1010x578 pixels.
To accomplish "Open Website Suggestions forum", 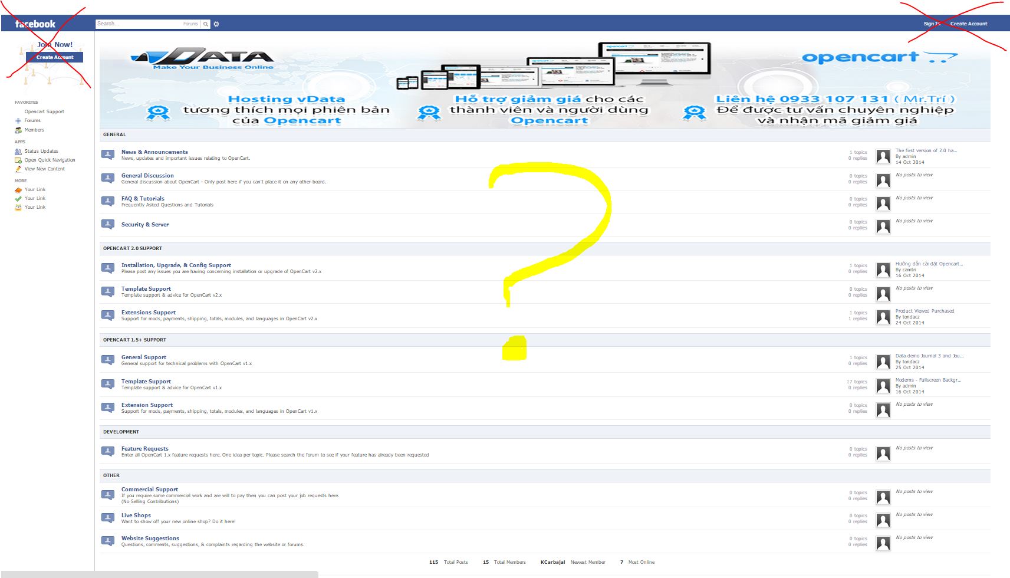I will 150,538.
